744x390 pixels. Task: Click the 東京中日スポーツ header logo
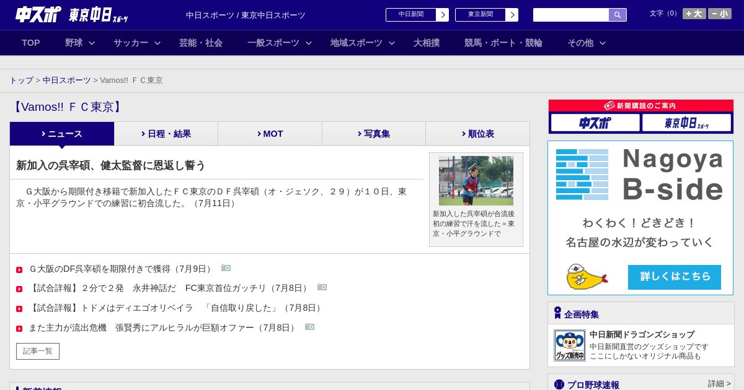point(99,15)
